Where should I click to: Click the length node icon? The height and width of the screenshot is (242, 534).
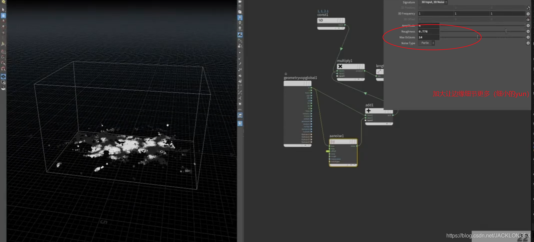click(379, 72)
